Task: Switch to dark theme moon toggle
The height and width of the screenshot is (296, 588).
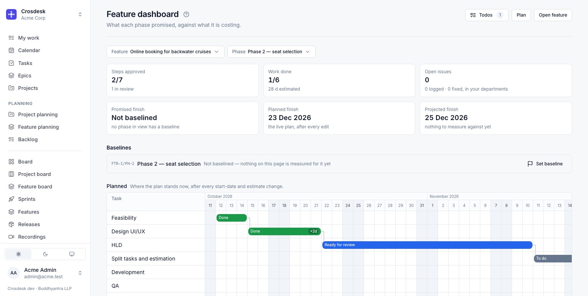Action: pos(45,254)
